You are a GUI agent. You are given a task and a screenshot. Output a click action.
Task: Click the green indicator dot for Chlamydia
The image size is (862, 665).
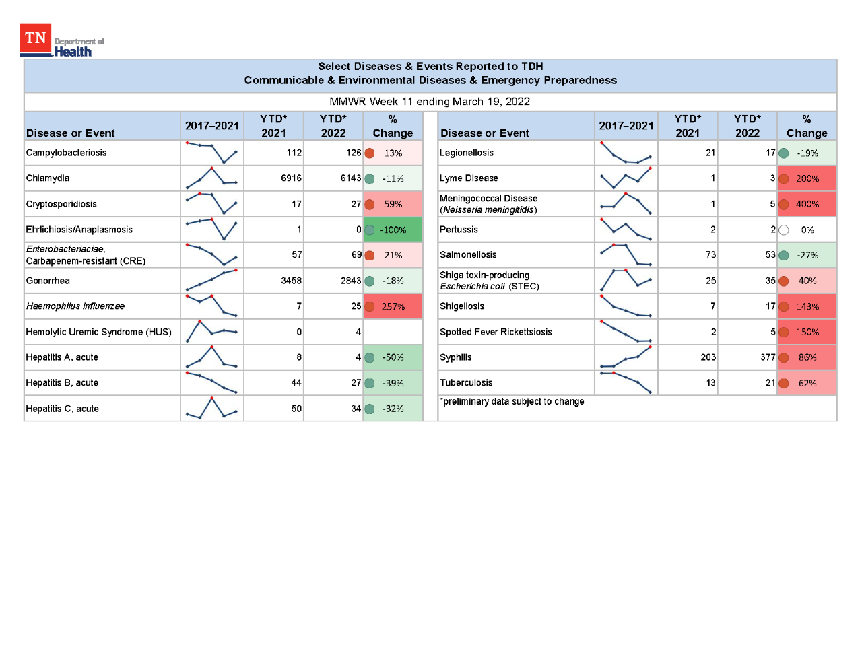pos(370,179)
